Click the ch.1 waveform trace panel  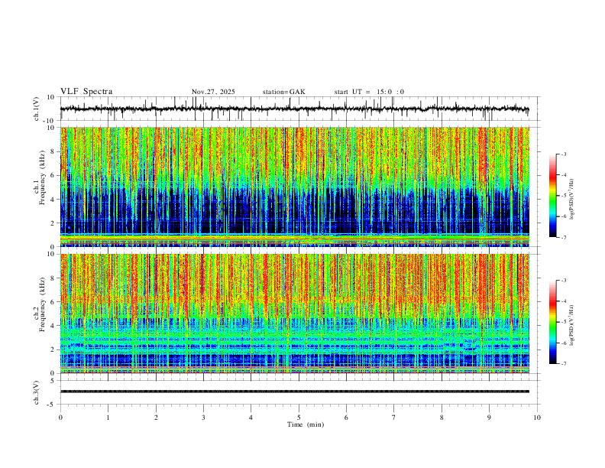tap(300, 109)
